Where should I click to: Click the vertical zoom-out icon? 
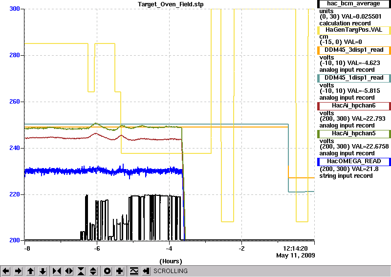[93, 271]
